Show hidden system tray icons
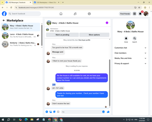The height and width of the screenshot is (122, 152). pos(124,120)
